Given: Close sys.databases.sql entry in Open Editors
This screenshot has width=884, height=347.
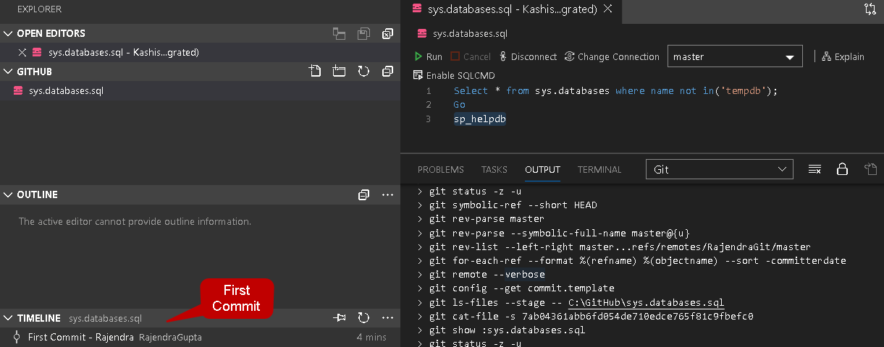Looking at the screenshot, I should coord(22,52).
